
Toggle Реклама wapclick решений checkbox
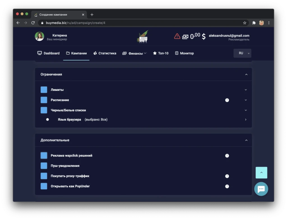(x=44, y=155)
